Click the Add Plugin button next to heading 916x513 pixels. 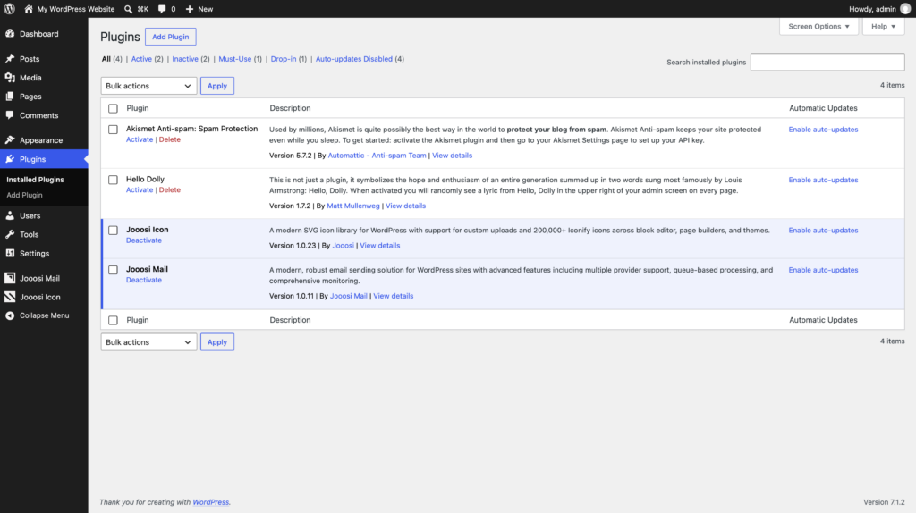171,37
